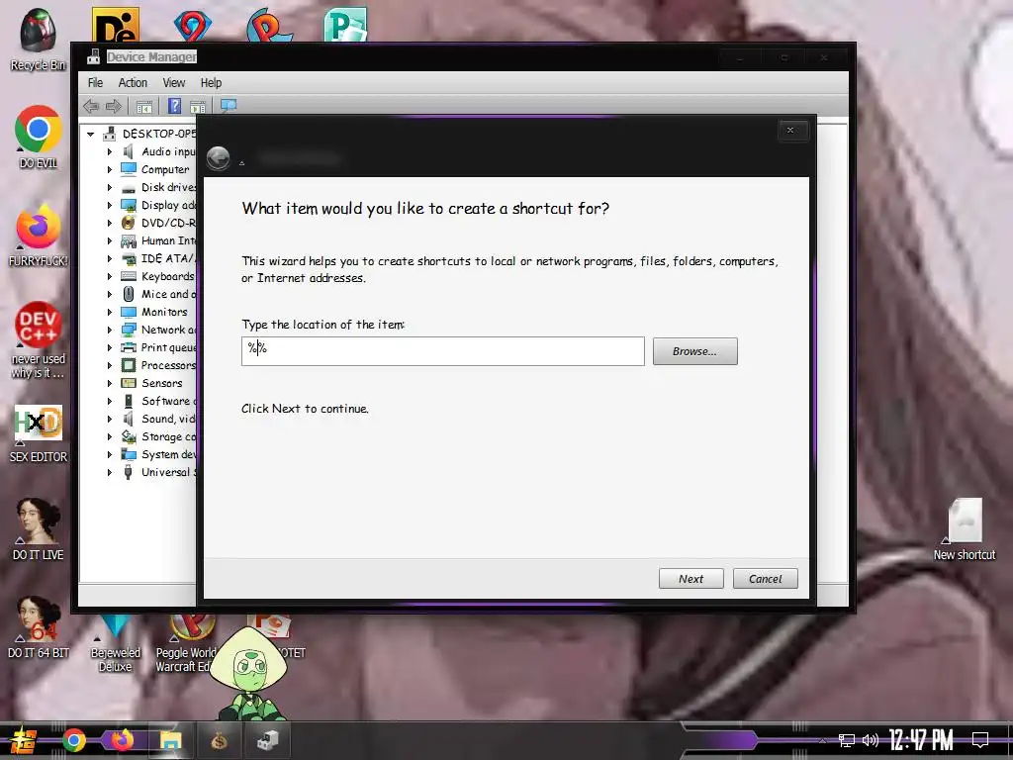1013x760 pixels.
Task: Click the round back arrow in wizard header
Action: [219, 158]
